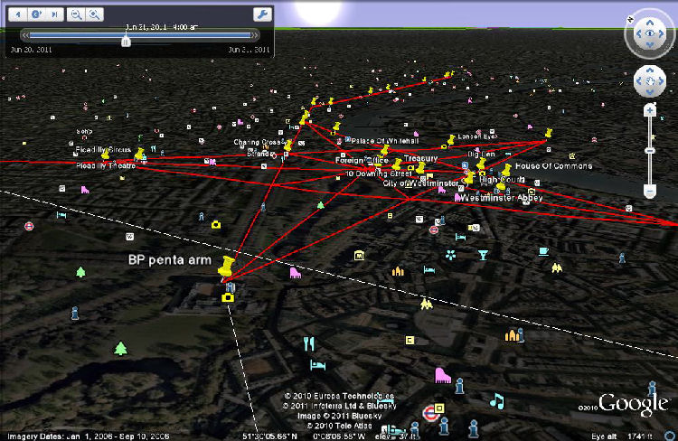Click the museum building icon
The image size is (678, 441).
coord(359,256)
